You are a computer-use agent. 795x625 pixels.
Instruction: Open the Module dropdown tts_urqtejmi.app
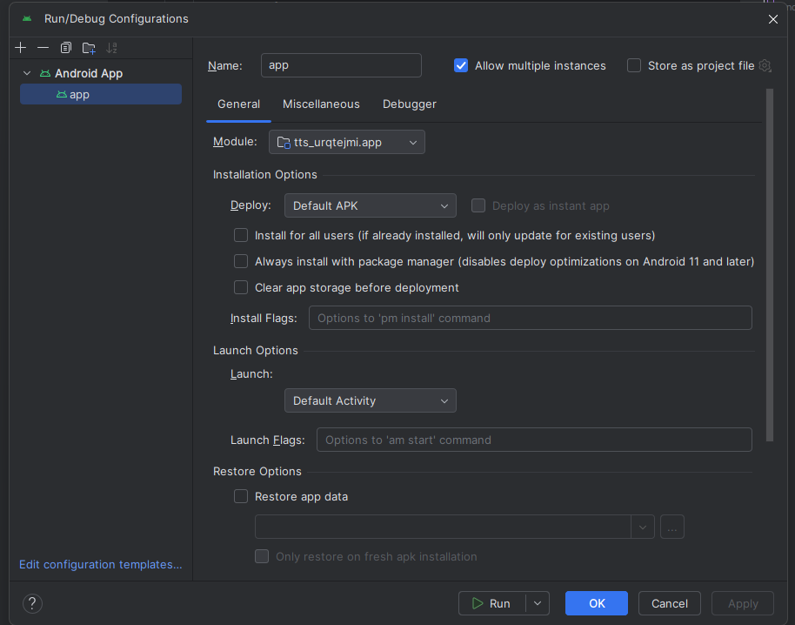click(x=346, y=142)
